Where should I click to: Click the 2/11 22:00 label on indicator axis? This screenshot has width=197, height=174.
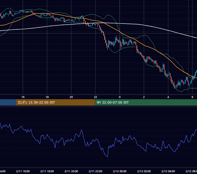[x=96, y=171]
